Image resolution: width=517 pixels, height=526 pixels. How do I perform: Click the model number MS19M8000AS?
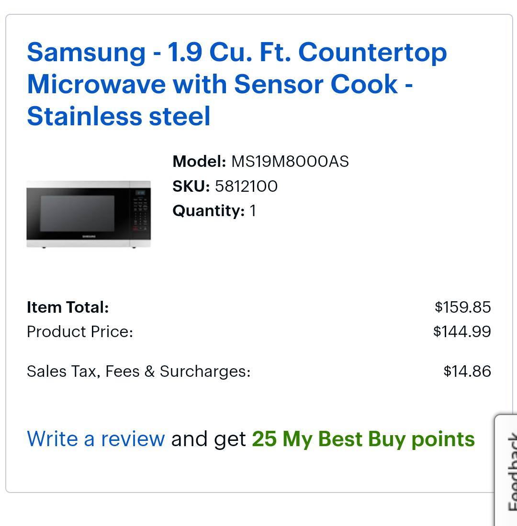[290, 162]
